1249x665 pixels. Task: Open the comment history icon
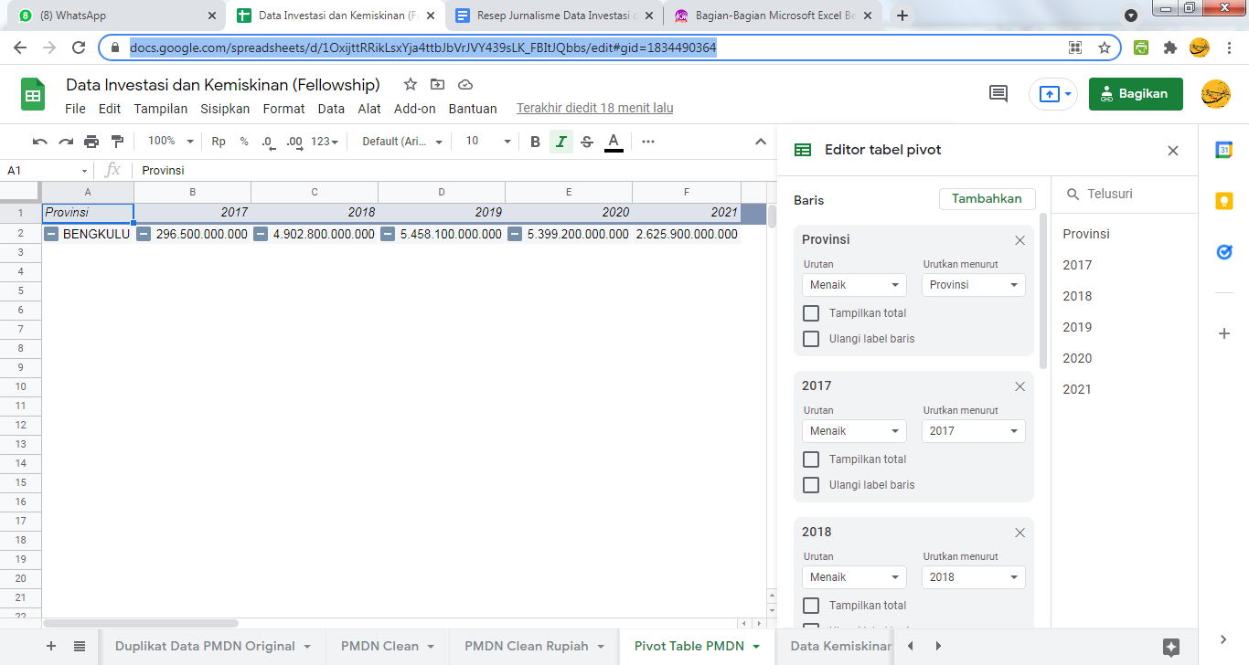998,93
